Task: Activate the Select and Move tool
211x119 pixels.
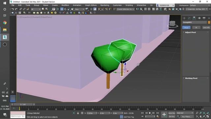Action: click(x=62, y=9)
